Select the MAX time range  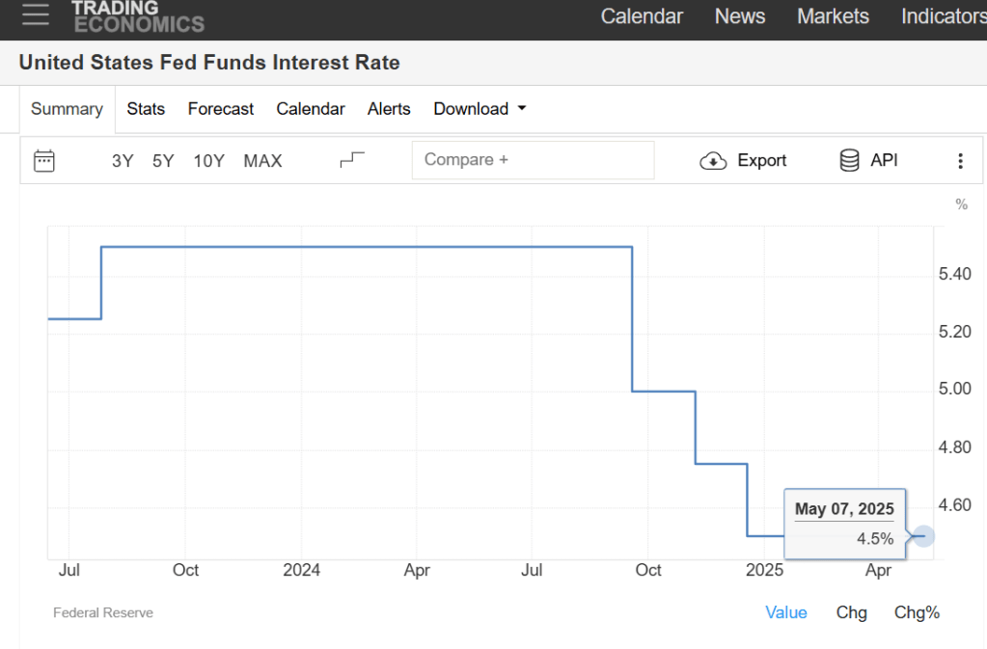pos(262,161)
